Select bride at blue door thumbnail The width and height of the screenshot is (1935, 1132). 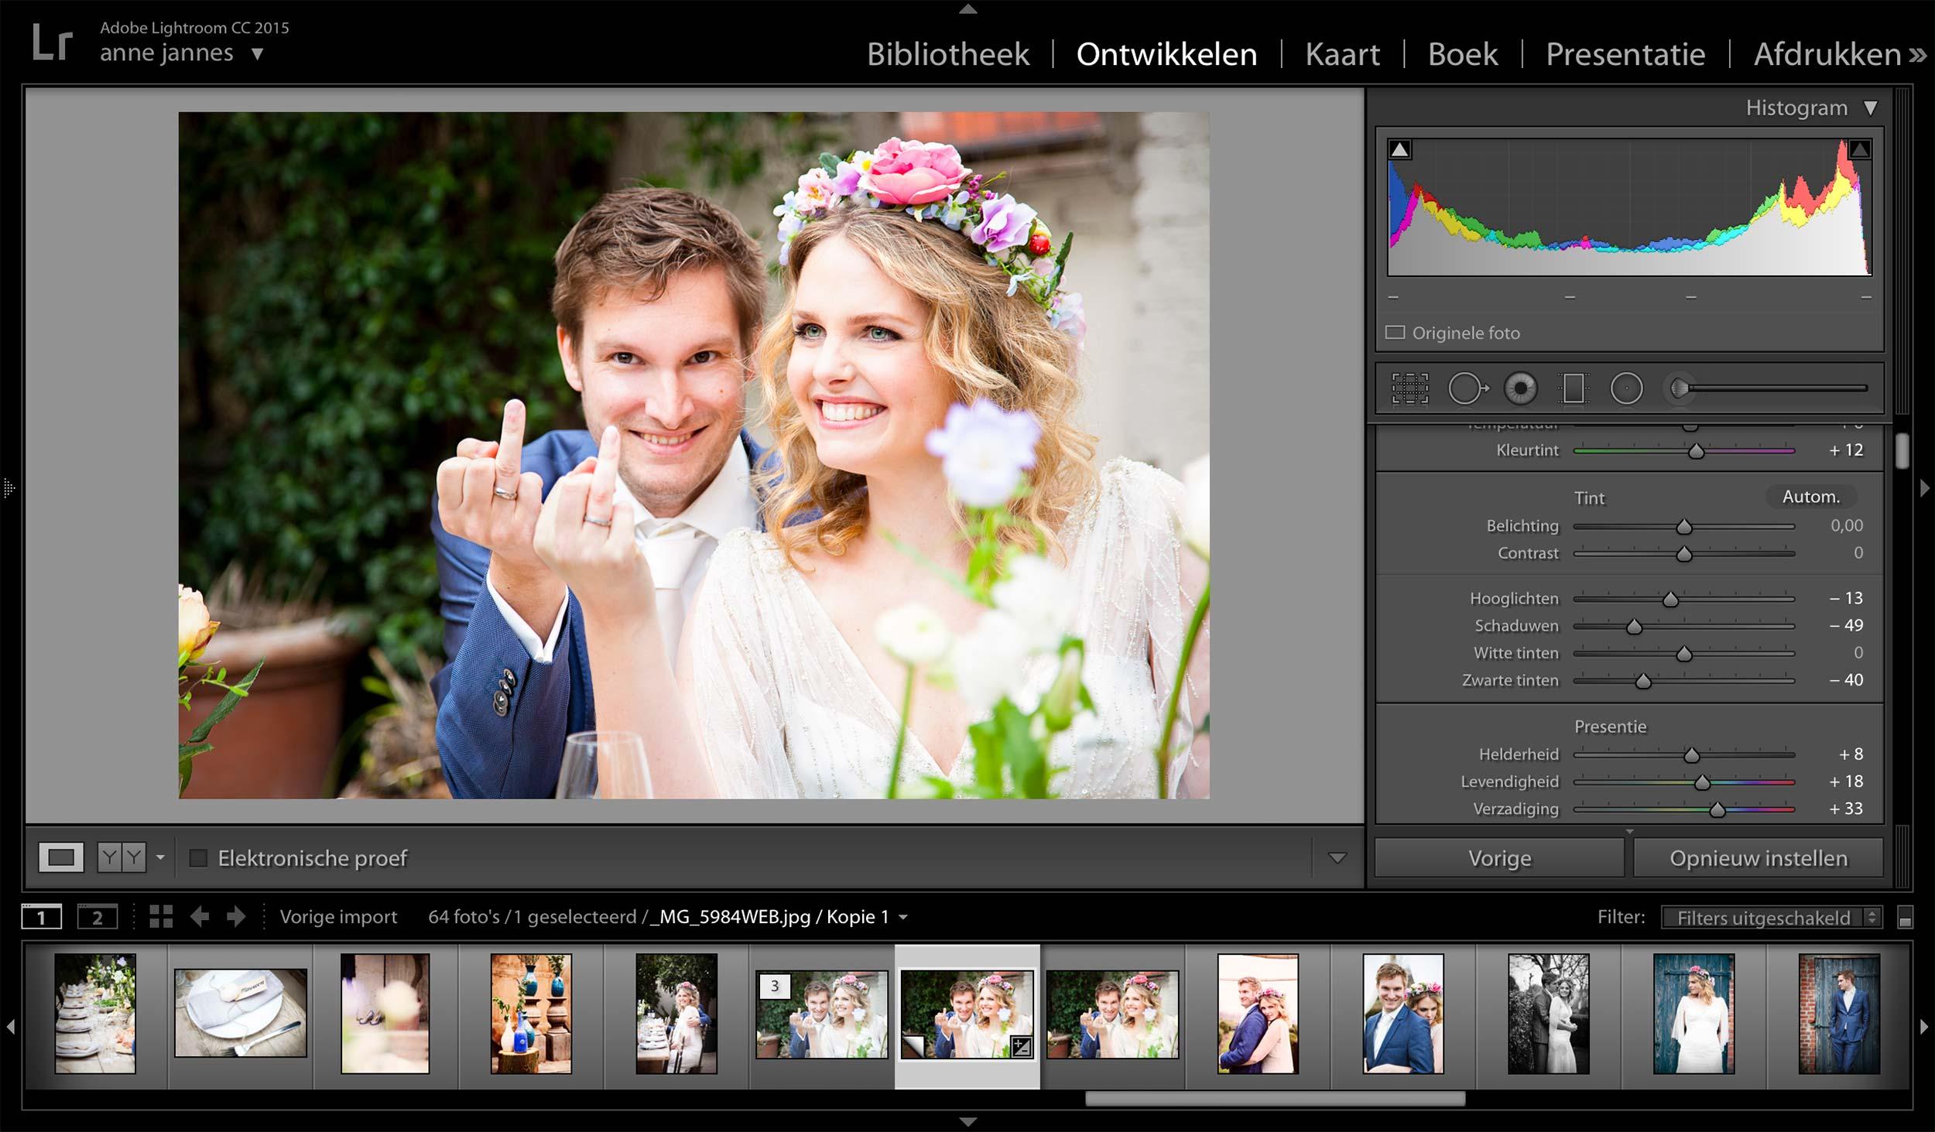(1694, 1014)
